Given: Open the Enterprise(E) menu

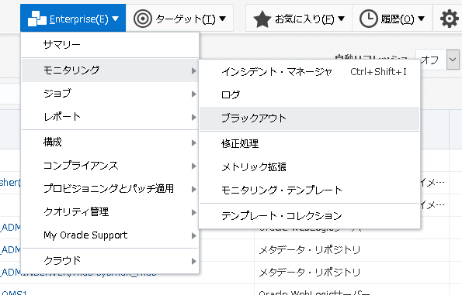Looking at the screenshot, I should [x=73, y=19].
